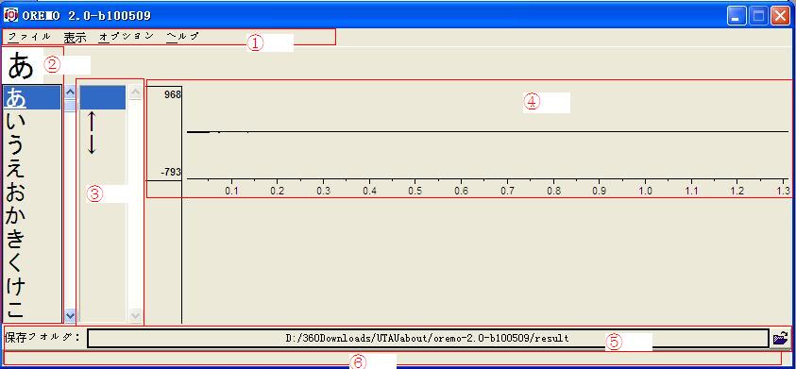Click the syllable list scrollbar thumb
The height and width of the screenshot is (369, 796).
(x=70, y=105)
